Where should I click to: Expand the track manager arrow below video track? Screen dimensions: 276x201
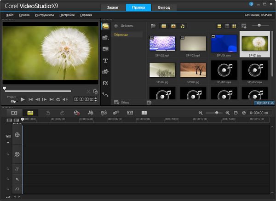point(8,143)
